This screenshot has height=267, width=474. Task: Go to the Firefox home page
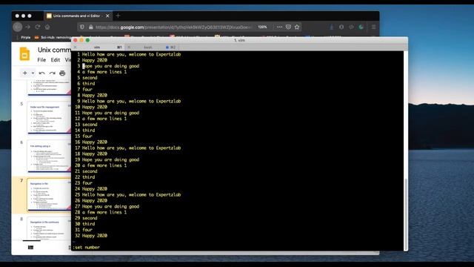(47, 27)
